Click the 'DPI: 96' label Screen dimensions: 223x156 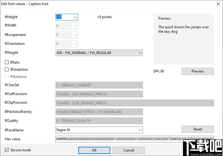(x=159, y=71)
